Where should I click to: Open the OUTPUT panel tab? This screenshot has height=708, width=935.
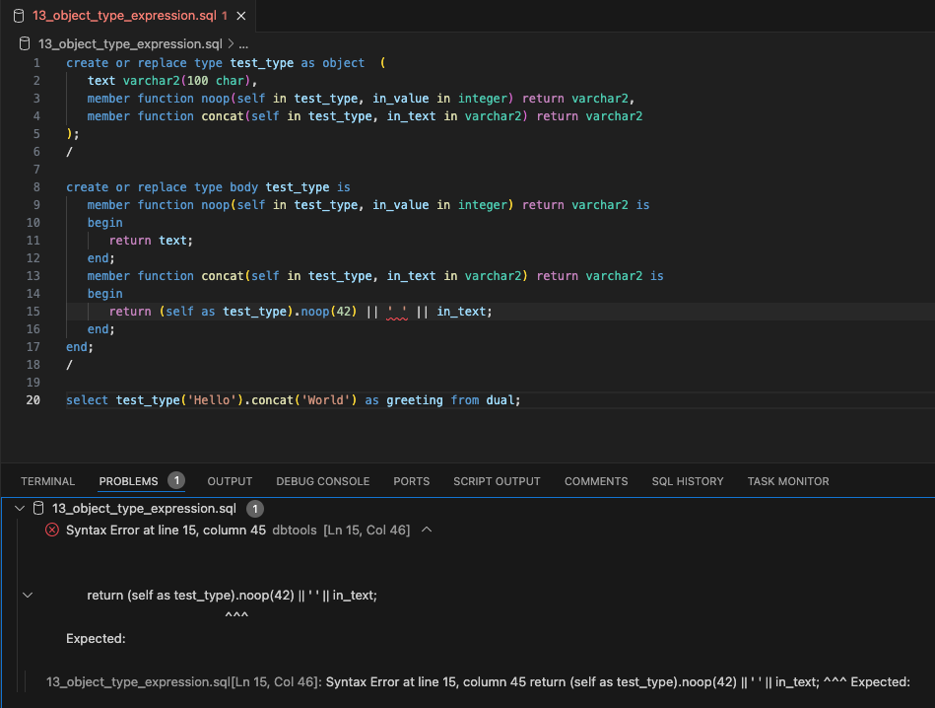click(x=230, y=481)
